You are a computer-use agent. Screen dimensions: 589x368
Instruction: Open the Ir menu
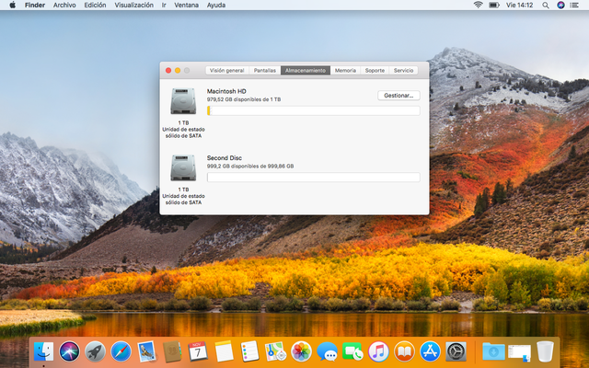point(164,6)
